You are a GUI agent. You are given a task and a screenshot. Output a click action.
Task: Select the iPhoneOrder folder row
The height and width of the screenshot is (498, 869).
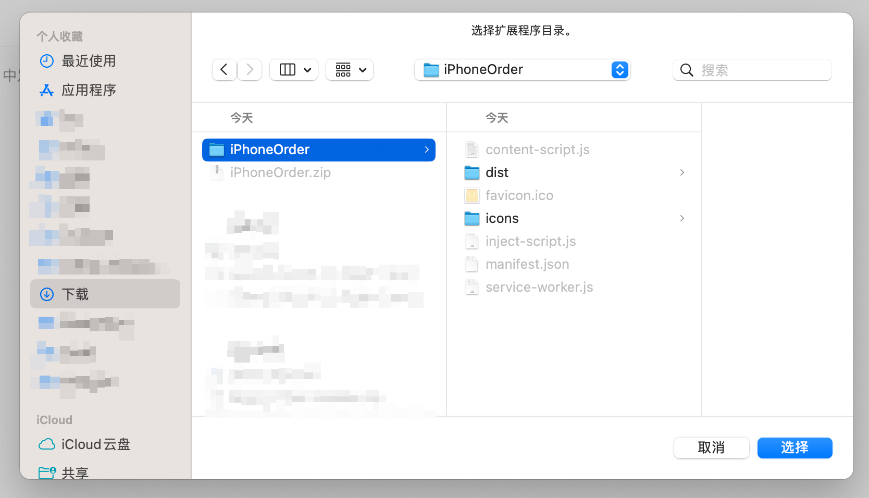coord(319,150)
